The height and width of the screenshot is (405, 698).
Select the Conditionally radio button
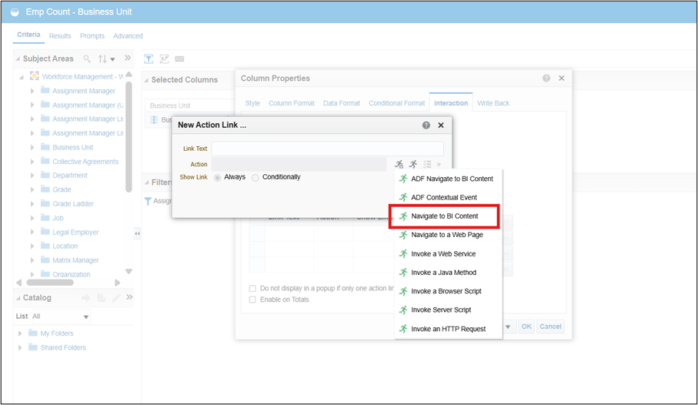[x=255, y=177]
